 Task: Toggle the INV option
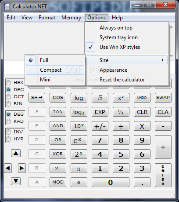tap(14, 132)
